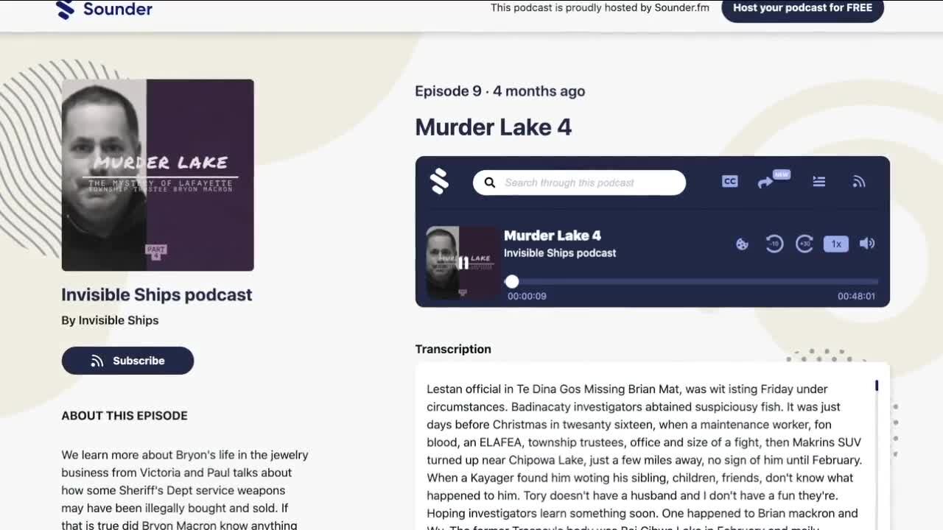
Task: Click By Invisible Ships author text
Action: click(110, 320)
